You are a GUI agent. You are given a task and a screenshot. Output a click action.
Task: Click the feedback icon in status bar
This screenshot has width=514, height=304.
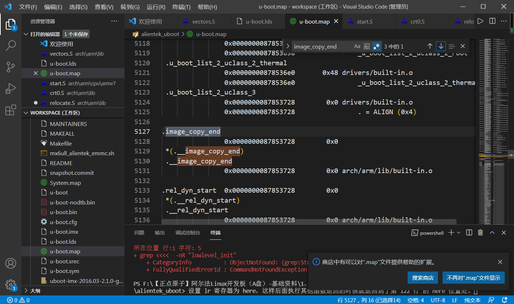(492, 300)
